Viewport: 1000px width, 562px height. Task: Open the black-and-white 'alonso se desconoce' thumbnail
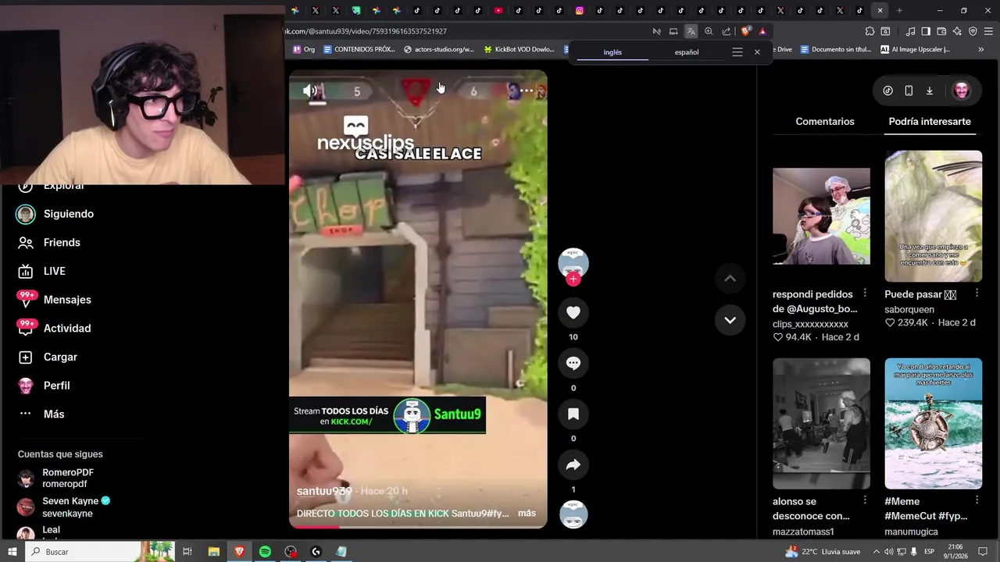click(821, 423)
